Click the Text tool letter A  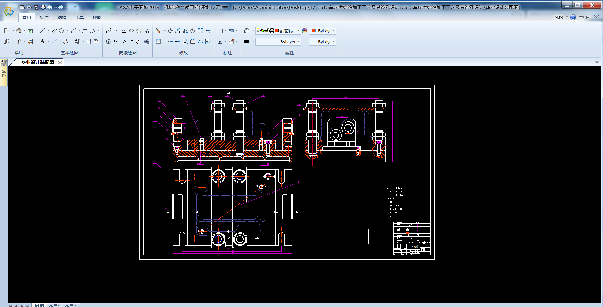click(42, 41)
